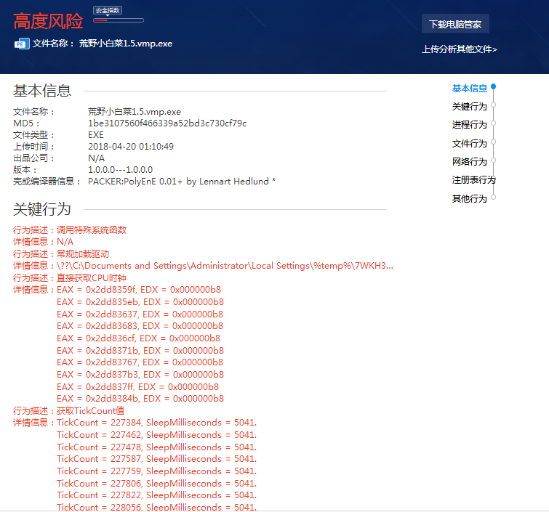Click the 常规加载驱动 behavior description
Screen dimensions: 549x512
83,254
